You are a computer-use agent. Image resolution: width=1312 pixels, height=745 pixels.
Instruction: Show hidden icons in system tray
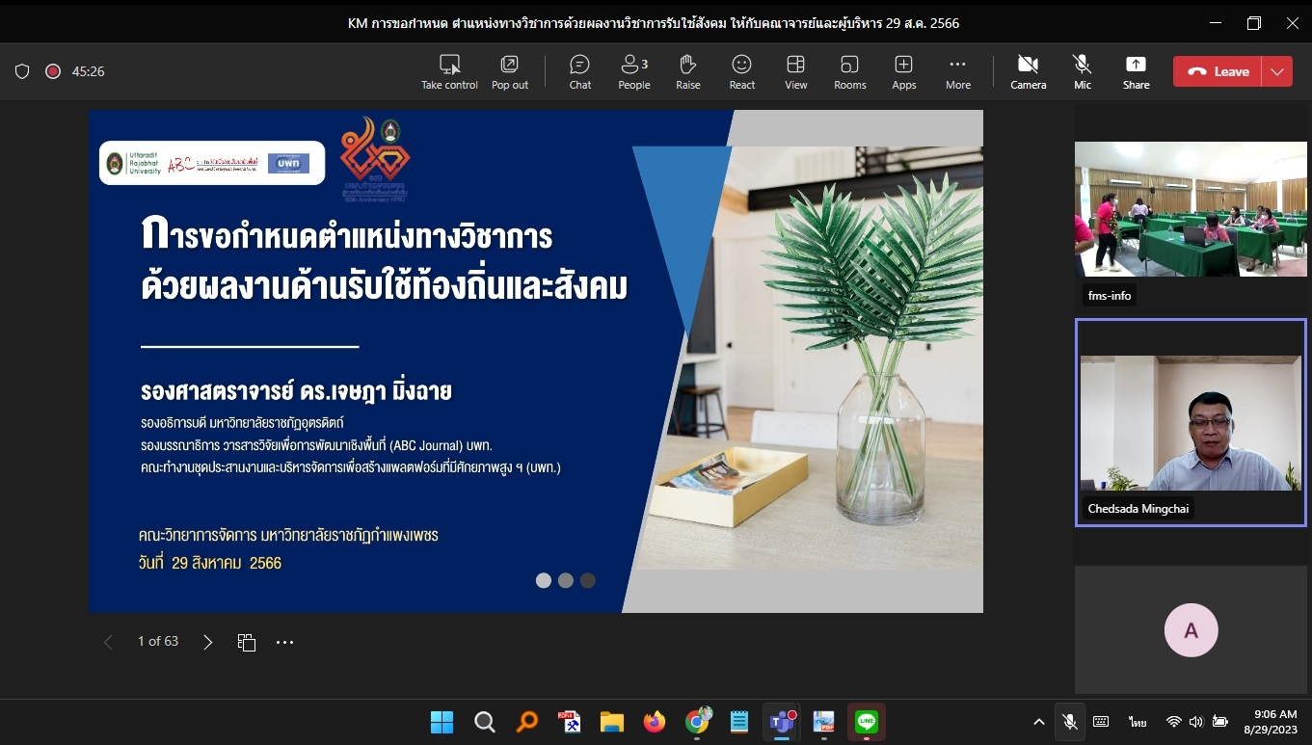(x=1038, y=722)
